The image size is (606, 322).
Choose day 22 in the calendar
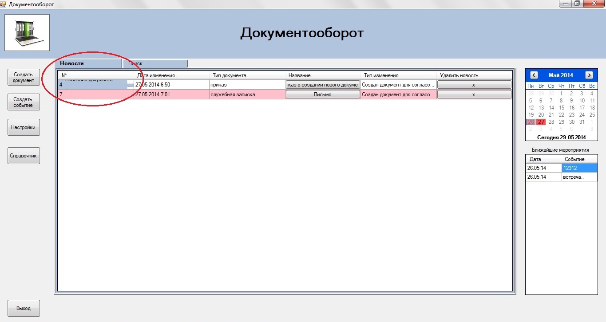click(562, 115)
